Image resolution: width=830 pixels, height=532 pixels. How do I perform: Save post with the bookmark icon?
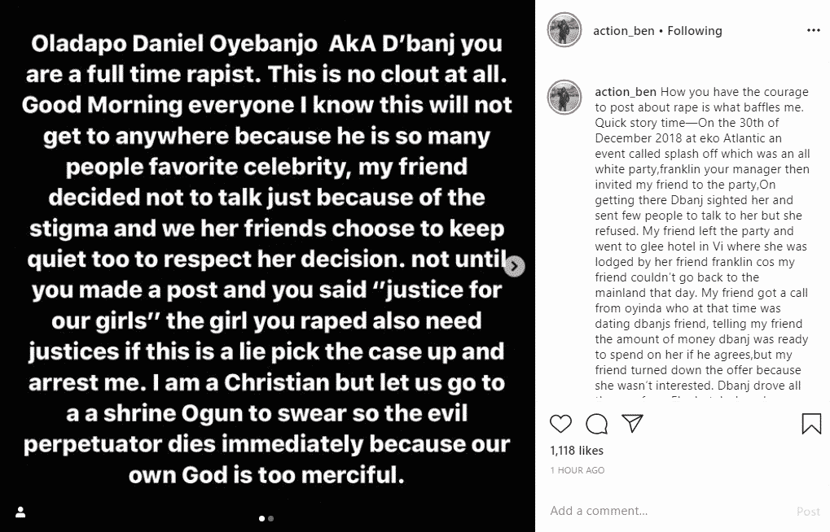click(x=810, y=423)
